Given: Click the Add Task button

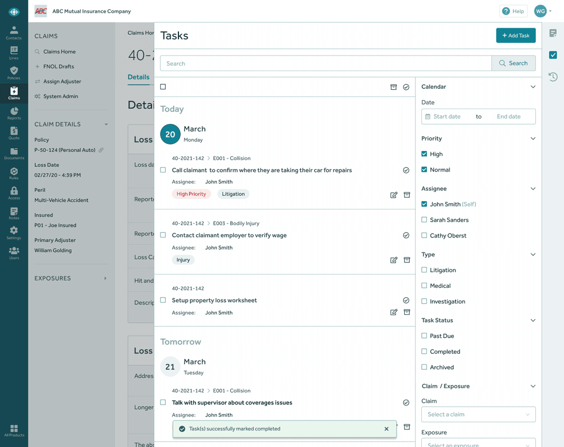Looking at the screenshot, I should pyautogui.click(x=516, y=35).
